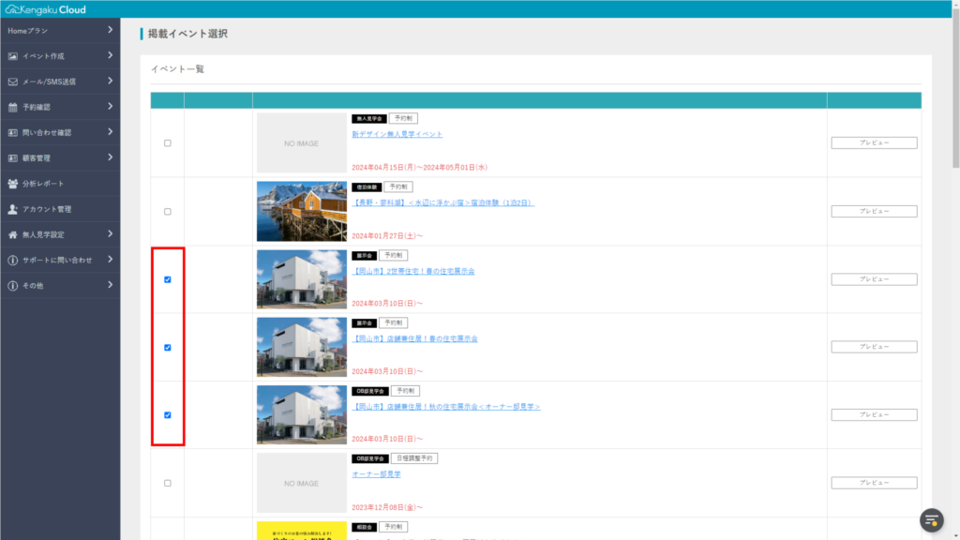
Task: Expand the Homeプラン chevron
Action: point(111,30)
